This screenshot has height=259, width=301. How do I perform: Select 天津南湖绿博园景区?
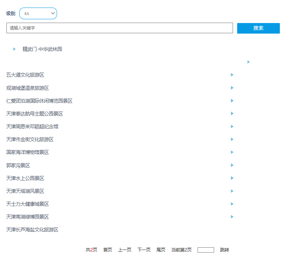pos(28,217)
